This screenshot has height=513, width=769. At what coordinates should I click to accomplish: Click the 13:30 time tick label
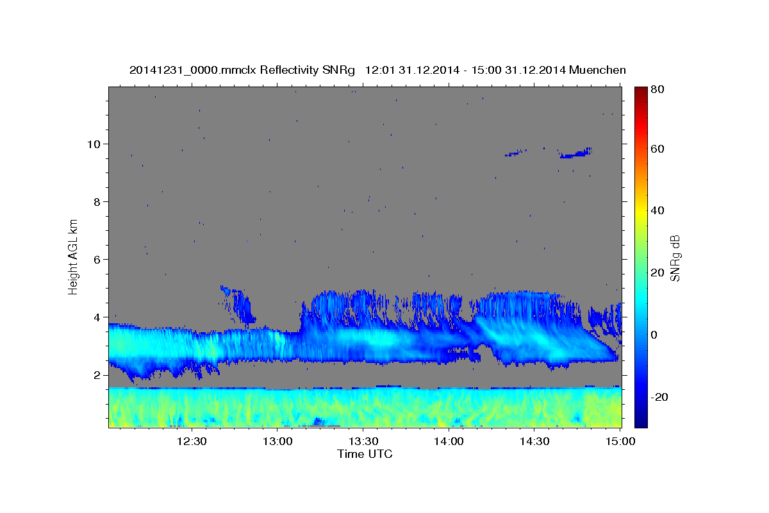[363, 442]
